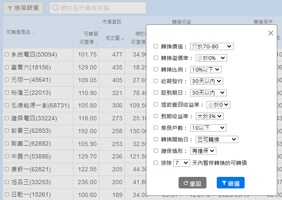Enable the 轉換溢價率 filter checkbox
Image resolution: width=282 pixels, height=200 pixels.
pos(156,58)
